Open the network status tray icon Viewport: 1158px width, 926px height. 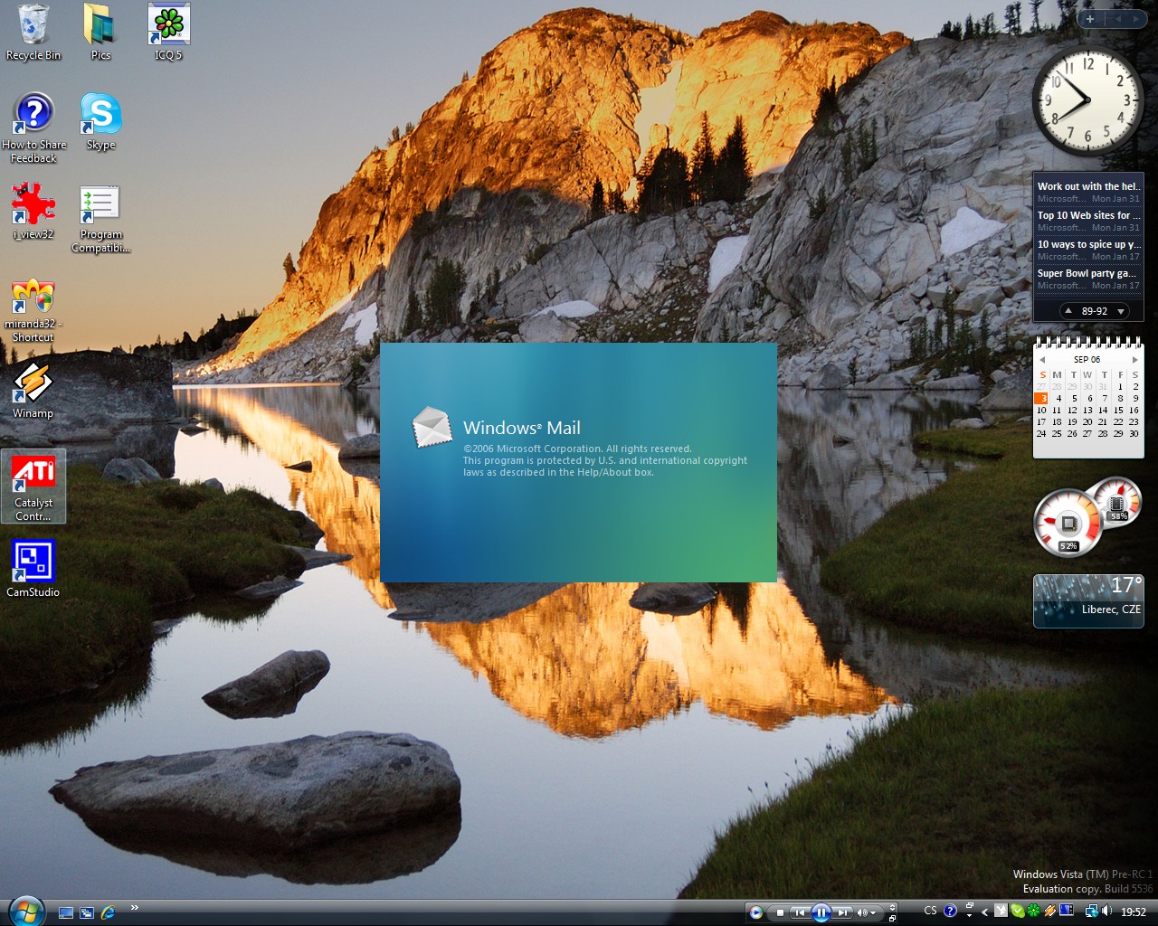1092,912
